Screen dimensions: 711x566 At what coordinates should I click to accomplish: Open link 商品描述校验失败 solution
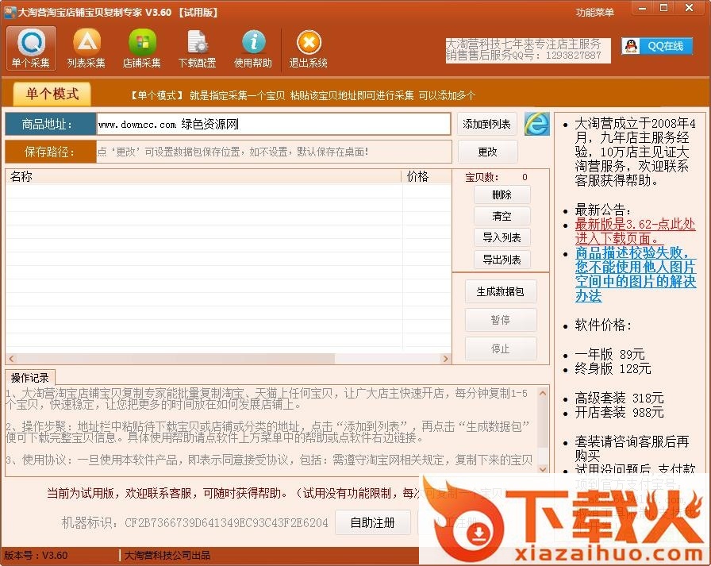point(636,275)
